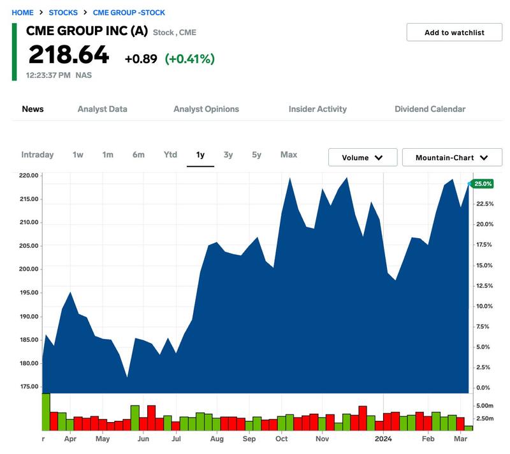Show the 5y chart range

[x=256, y=155]
